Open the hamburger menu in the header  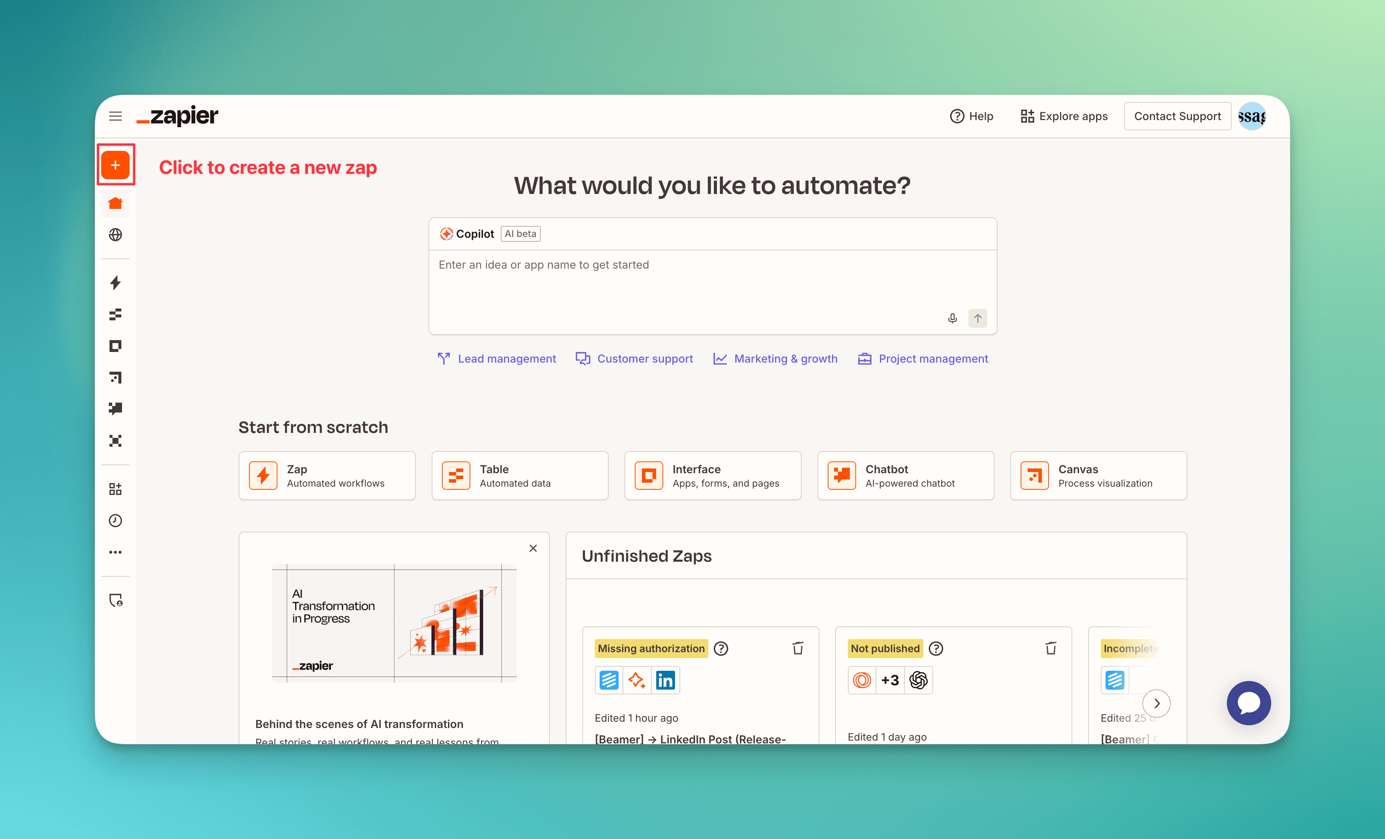pos(115,116)
